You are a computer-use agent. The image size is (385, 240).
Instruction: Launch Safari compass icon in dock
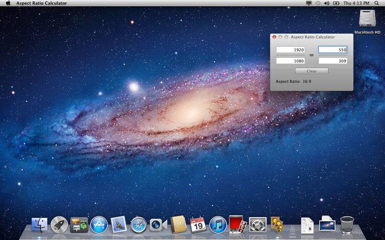coord(139,225)
